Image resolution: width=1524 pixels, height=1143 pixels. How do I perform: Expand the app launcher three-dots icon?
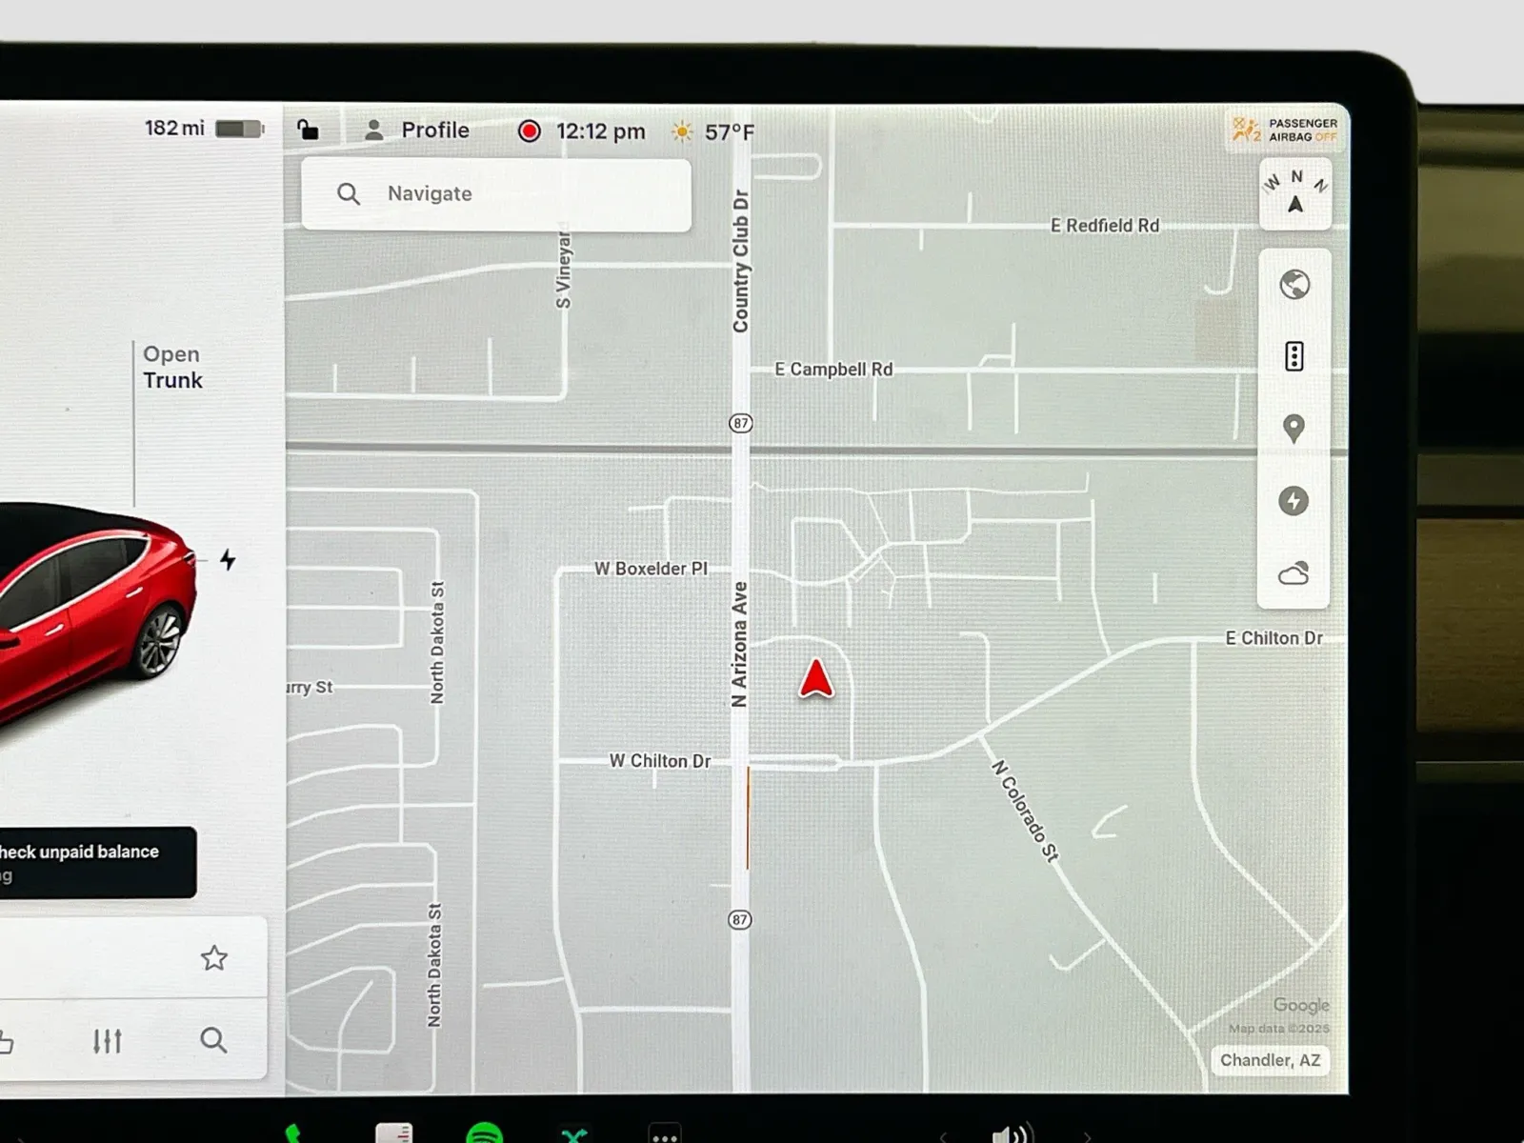click(664, 1134)
